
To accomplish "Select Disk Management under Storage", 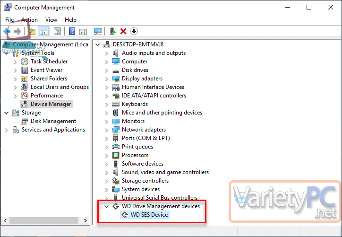I will (x=53, y=121).
